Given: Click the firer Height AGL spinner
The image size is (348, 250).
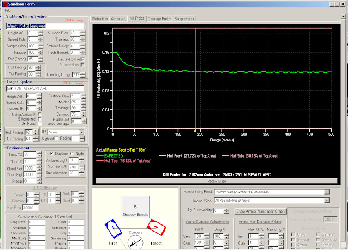Looking at the screenshot, I should coord(41,33).
